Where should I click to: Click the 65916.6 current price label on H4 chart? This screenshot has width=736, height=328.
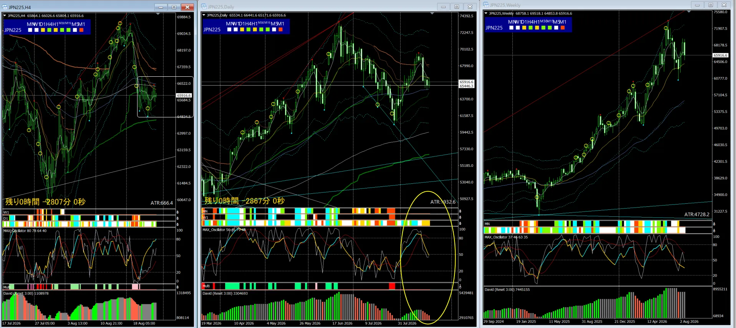tap(184, 96)
